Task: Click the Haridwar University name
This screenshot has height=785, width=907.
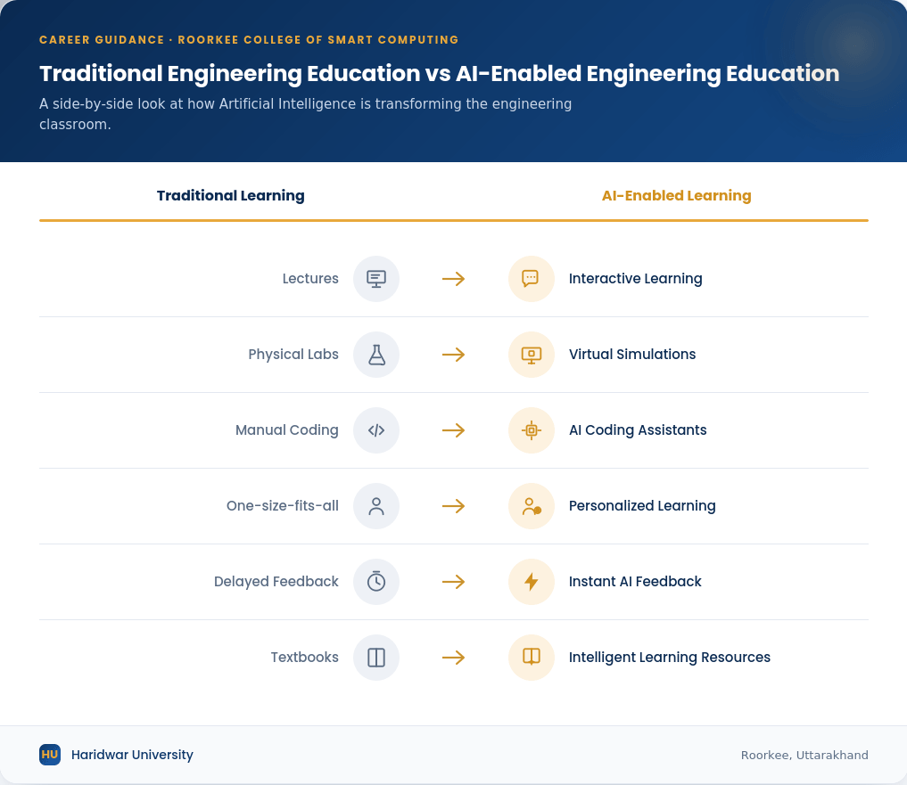Action: tap(132, 755)
